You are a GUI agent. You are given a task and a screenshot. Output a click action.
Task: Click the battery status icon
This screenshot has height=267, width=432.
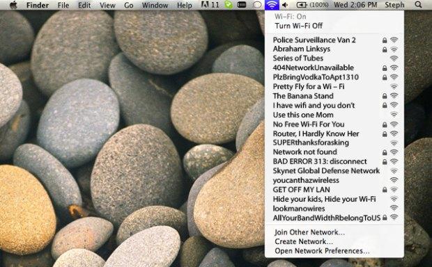302,5
